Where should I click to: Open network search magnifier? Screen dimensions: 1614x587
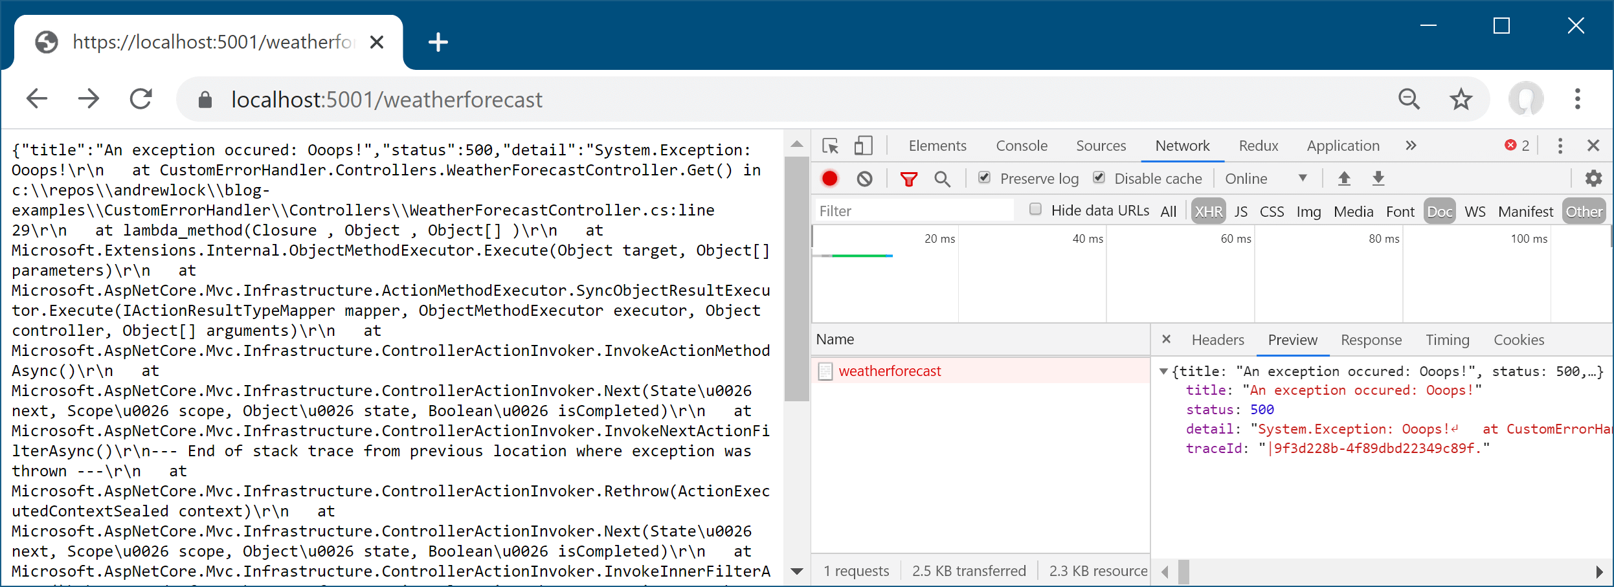[x=943, y=179]
